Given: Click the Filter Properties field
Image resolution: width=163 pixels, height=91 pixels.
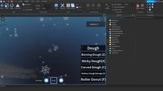Looking at the screenshot, I should click(x=149, y=18).
